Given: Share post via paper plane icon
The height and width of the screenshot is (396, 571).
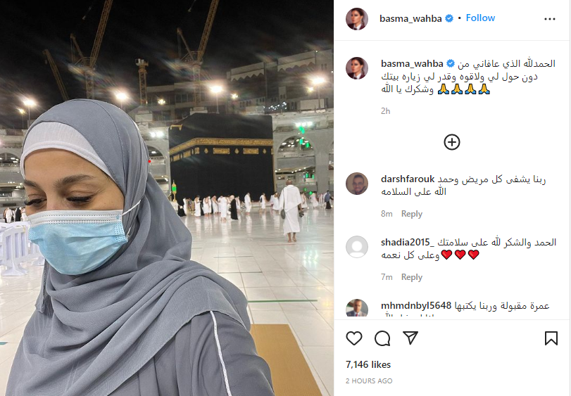Looking at the screenshot, I should 410,338.
